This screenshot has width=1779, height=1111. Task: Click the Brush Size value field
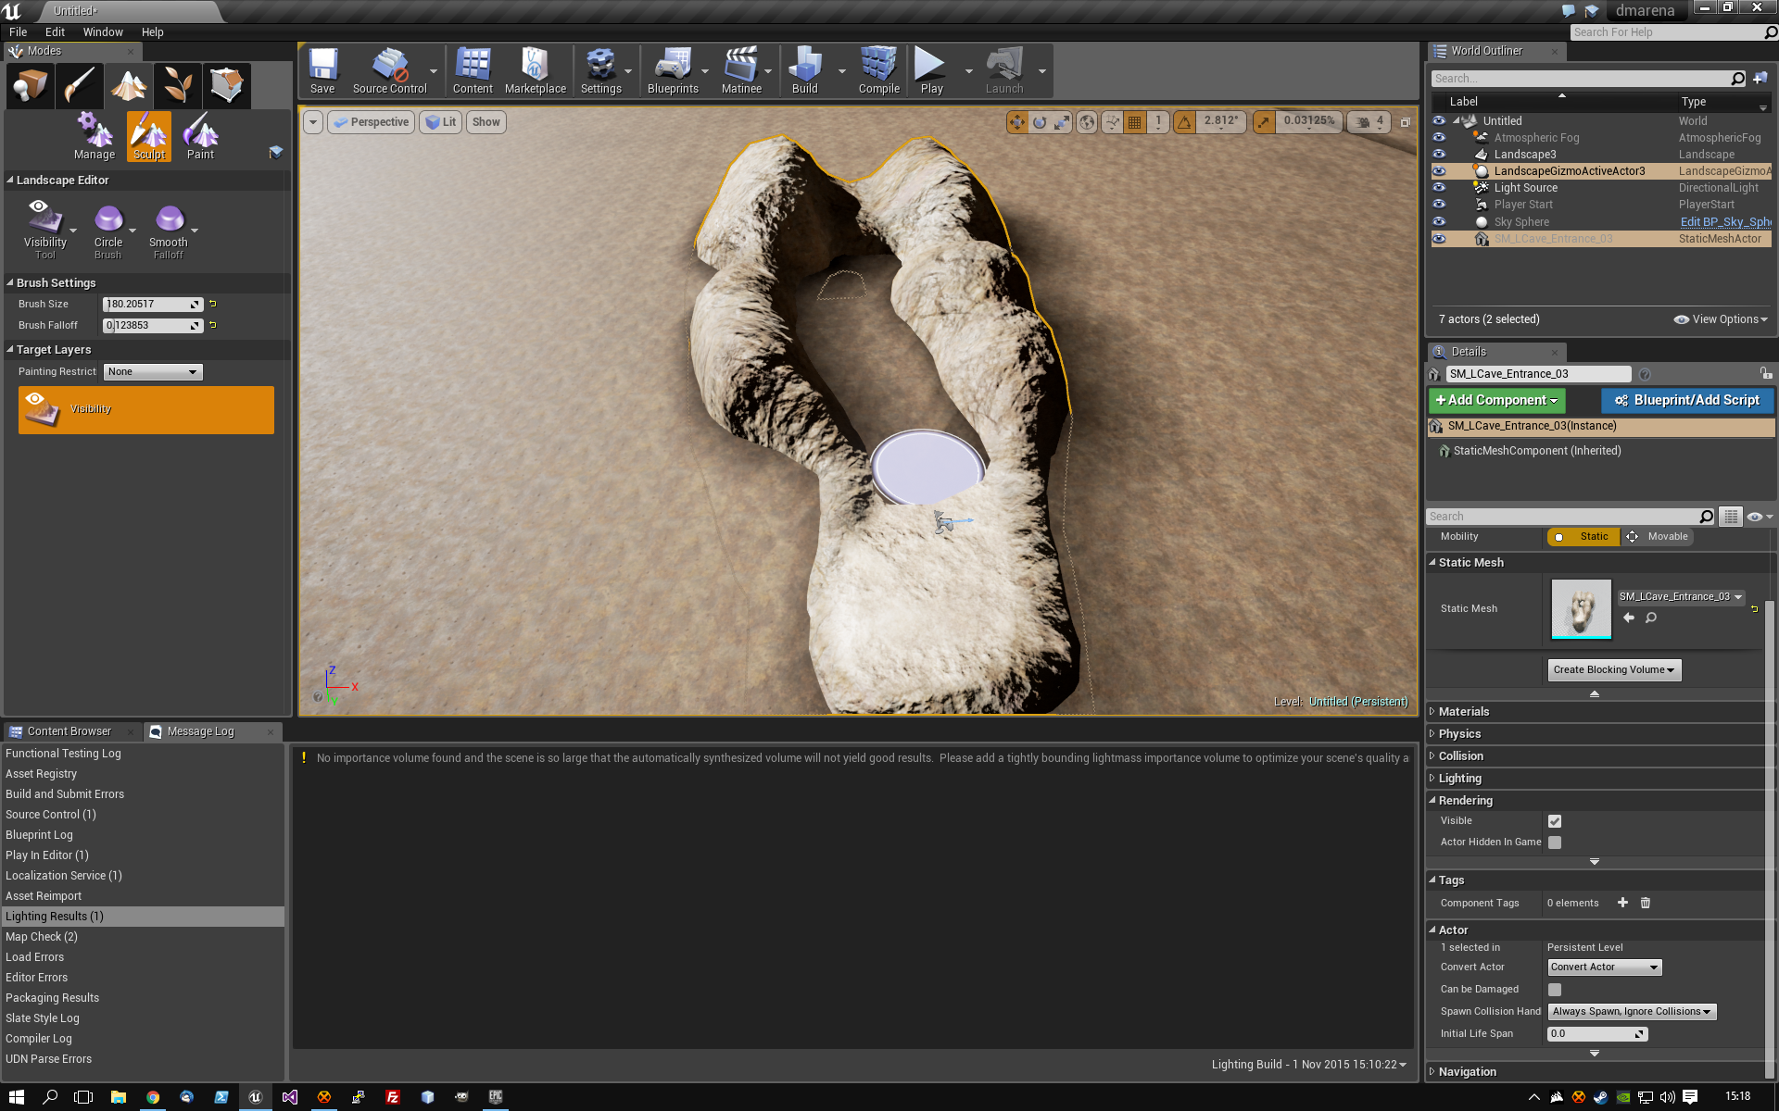click(x=152, y=305)
